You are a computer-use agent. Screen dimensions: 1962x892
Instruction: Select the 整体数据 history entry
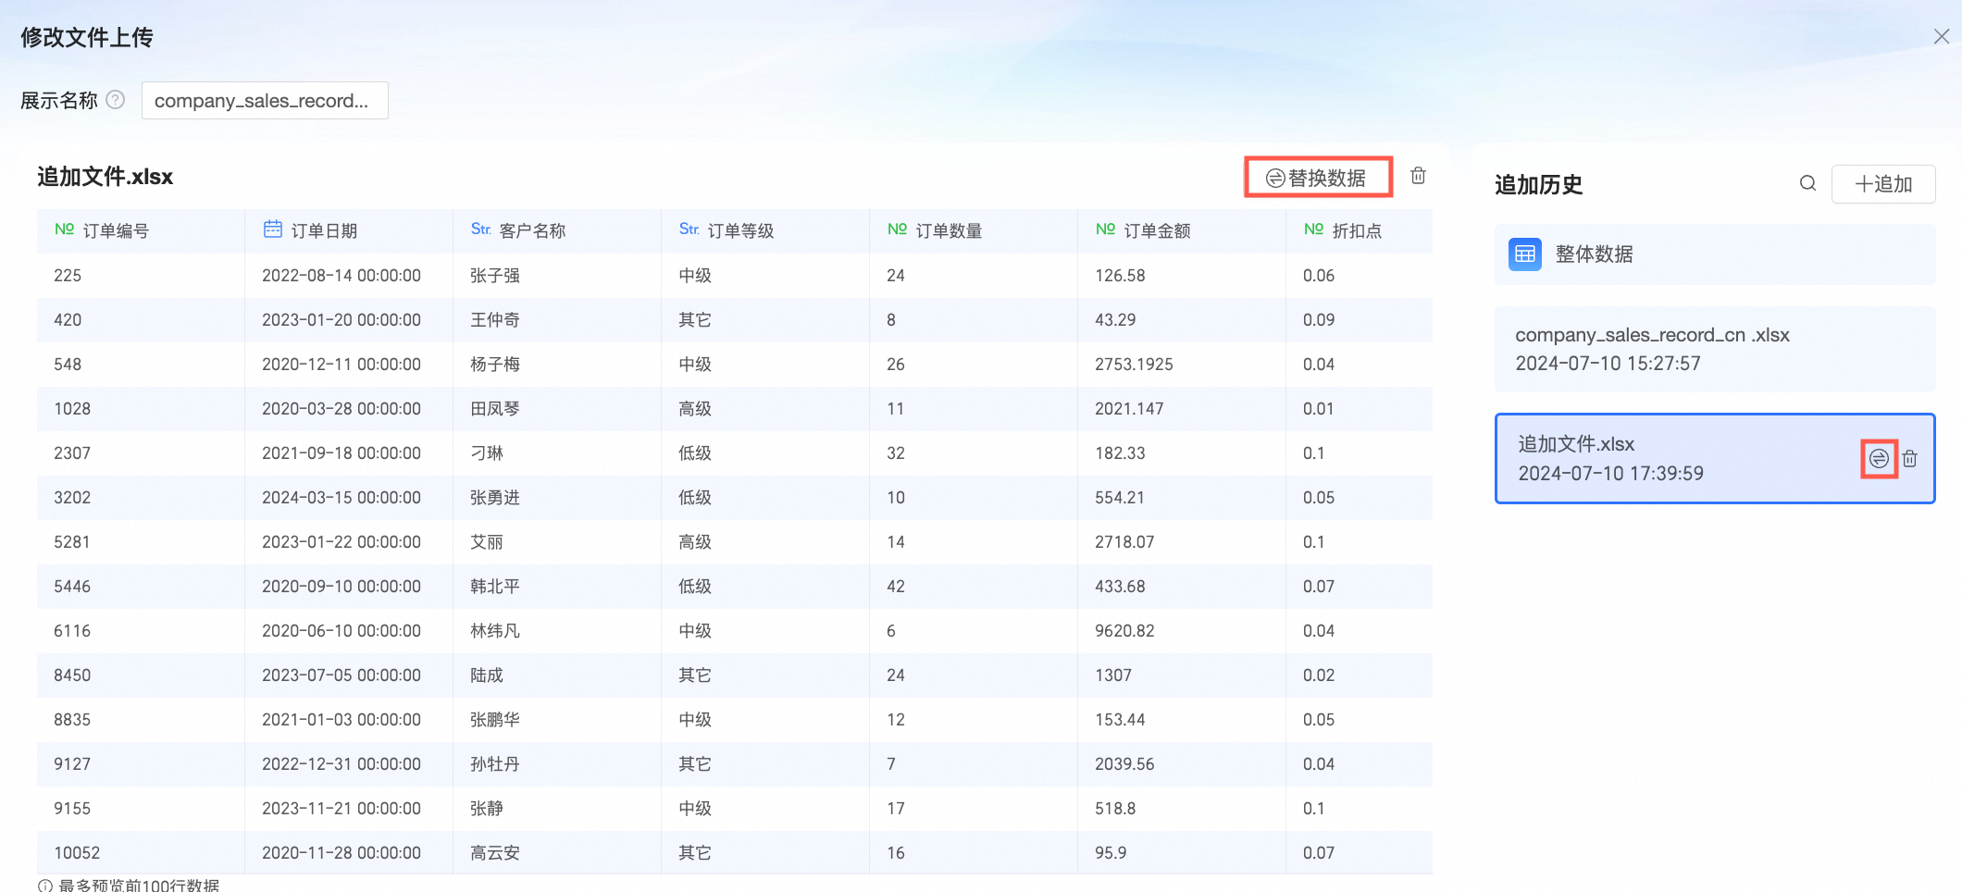tap(1715, 254)
